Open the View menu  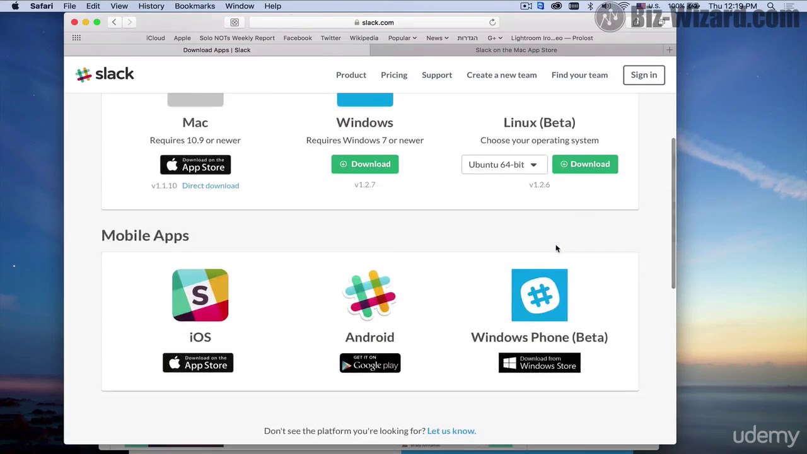pos(119,6)
